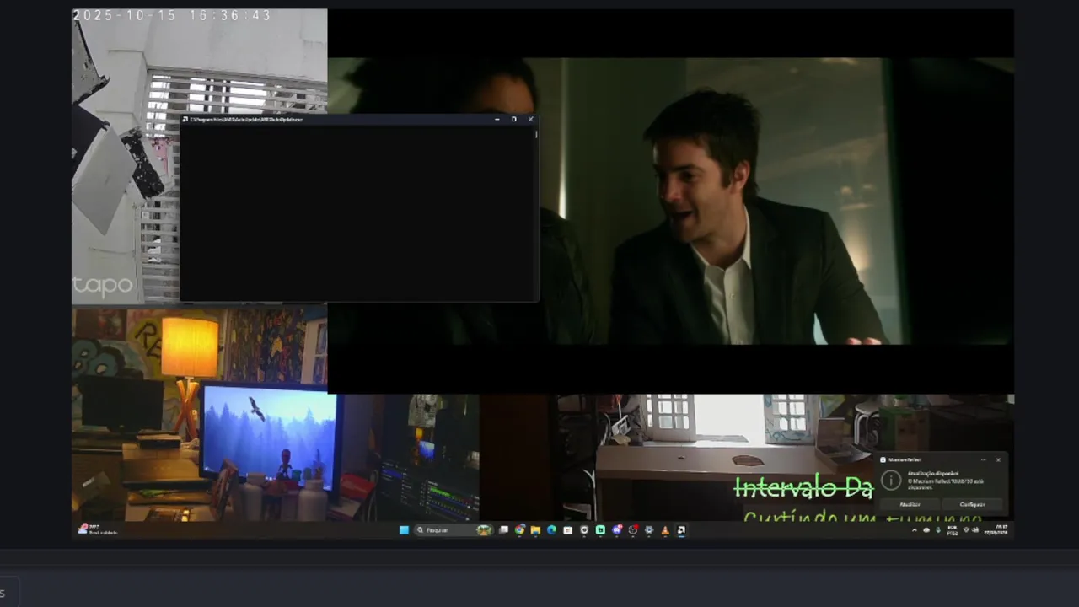1079x607 pixels.
Task: Click the 'Intervalo Da' overlay text
Action: 803,487
